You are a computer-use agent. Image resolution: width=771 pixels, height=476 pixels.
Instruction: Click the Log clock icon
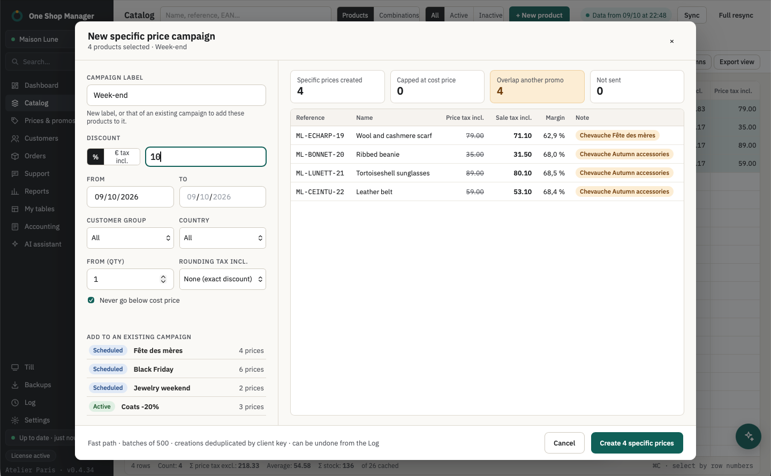click(x=15, y=403)
